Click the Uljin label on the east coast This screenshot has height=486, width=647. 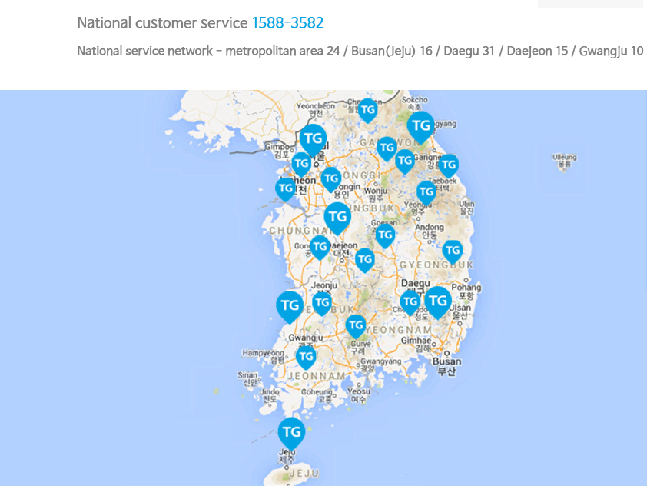(x=466, y=208)
